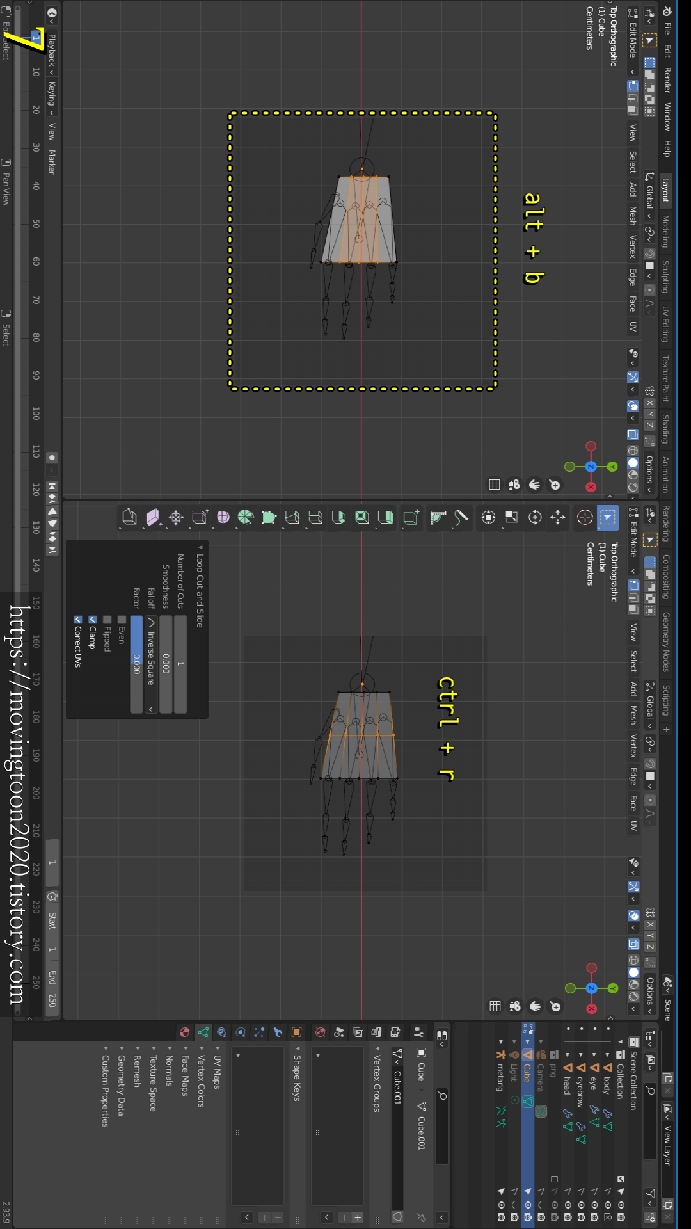This screenshot has width=691, height=1229.
Task: Toggle viewport visibility of head collection
Action: pos(568,1205)
